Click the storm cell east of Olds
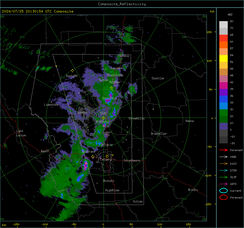The height and width of the screenshot is (228, 244). click(114, 112)
